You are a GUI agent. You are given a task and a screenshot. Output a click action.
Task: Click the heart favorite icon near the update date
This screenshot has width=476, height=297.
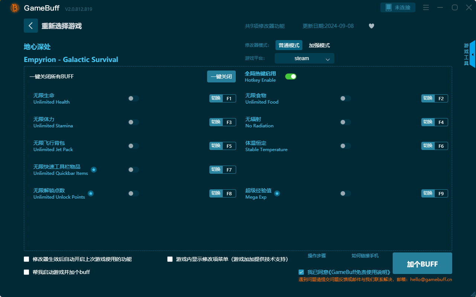371,26
